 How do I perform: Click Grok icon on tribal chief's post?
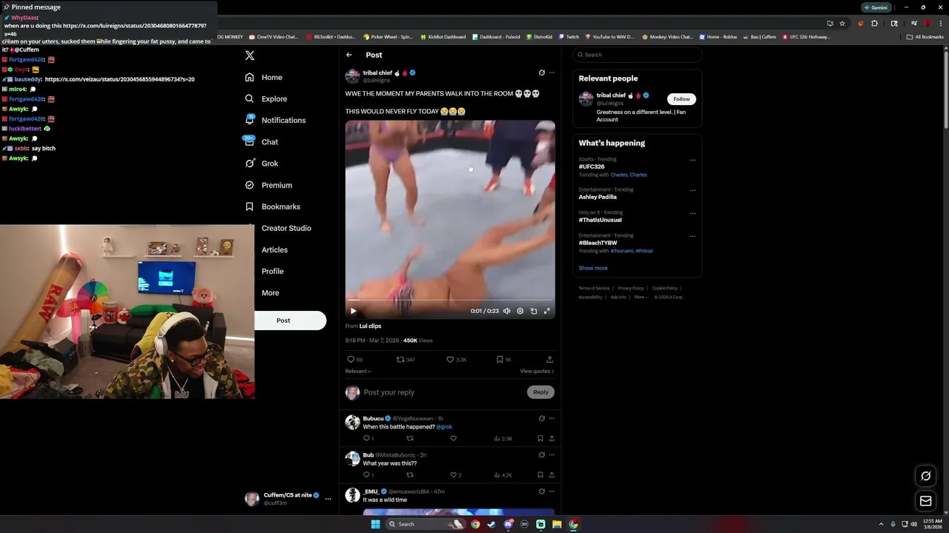click(541, 73)
